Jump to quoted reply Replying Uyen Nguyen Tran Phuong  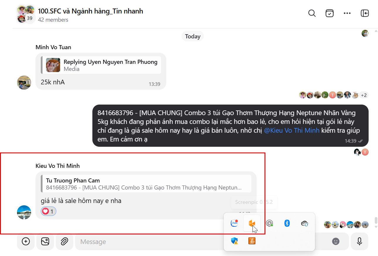[x=101, y=65]
